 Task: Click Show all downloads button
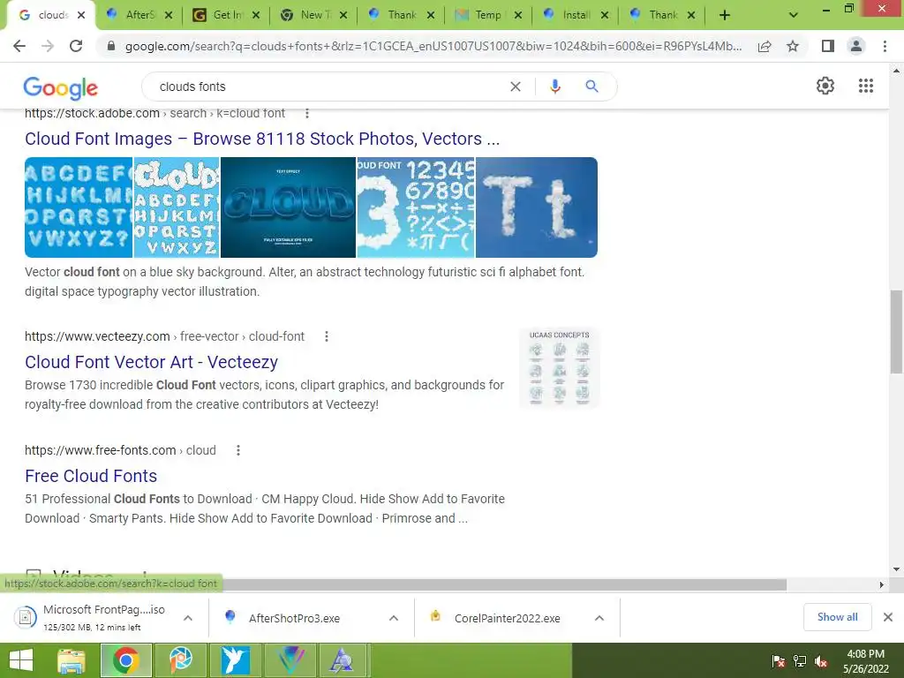click(837, 617)
